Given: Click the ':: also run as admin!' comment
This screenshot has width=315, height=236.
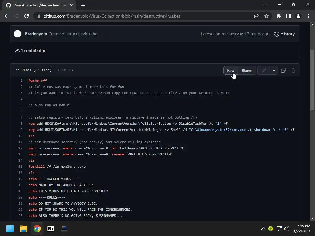Looking at the screenshot, I should [x=50, y=105].
